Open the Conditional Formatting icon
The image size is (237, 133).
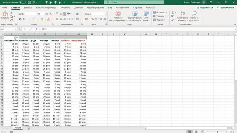(118, 14)
